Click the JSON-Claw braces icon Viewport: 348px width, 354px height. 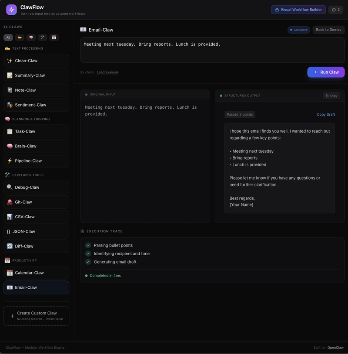tap(8, 232)
